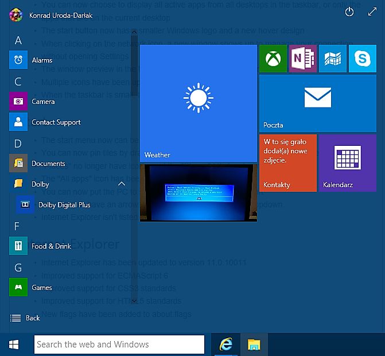Jump to letter G section header
The image size is (385, 356).
pos(18,268)
